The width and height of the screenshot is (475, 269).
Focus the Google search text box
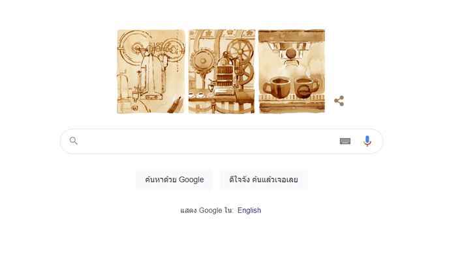(x=207, y=141)
